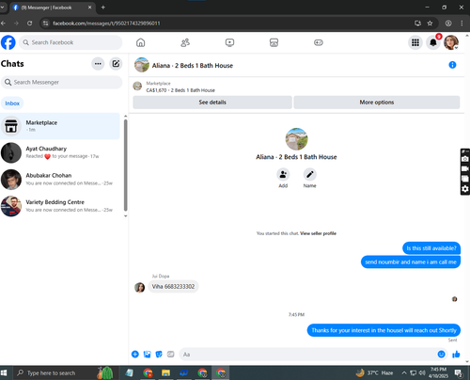Open the Marketplace chat row
This screenshot has width=470, height=380.
60,126
